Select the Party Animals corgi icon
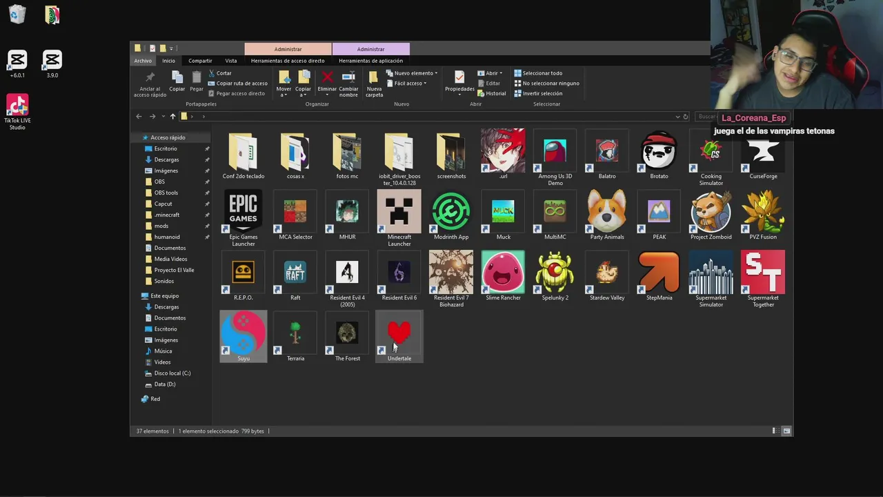 (x=607, y=213)
